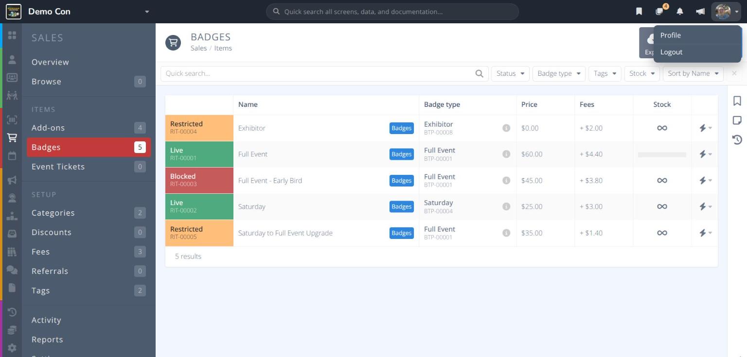Open the notifications bell icon
The width and height of the screenshot is (747, 357).
pyautogui.click(x=680, y=12)
